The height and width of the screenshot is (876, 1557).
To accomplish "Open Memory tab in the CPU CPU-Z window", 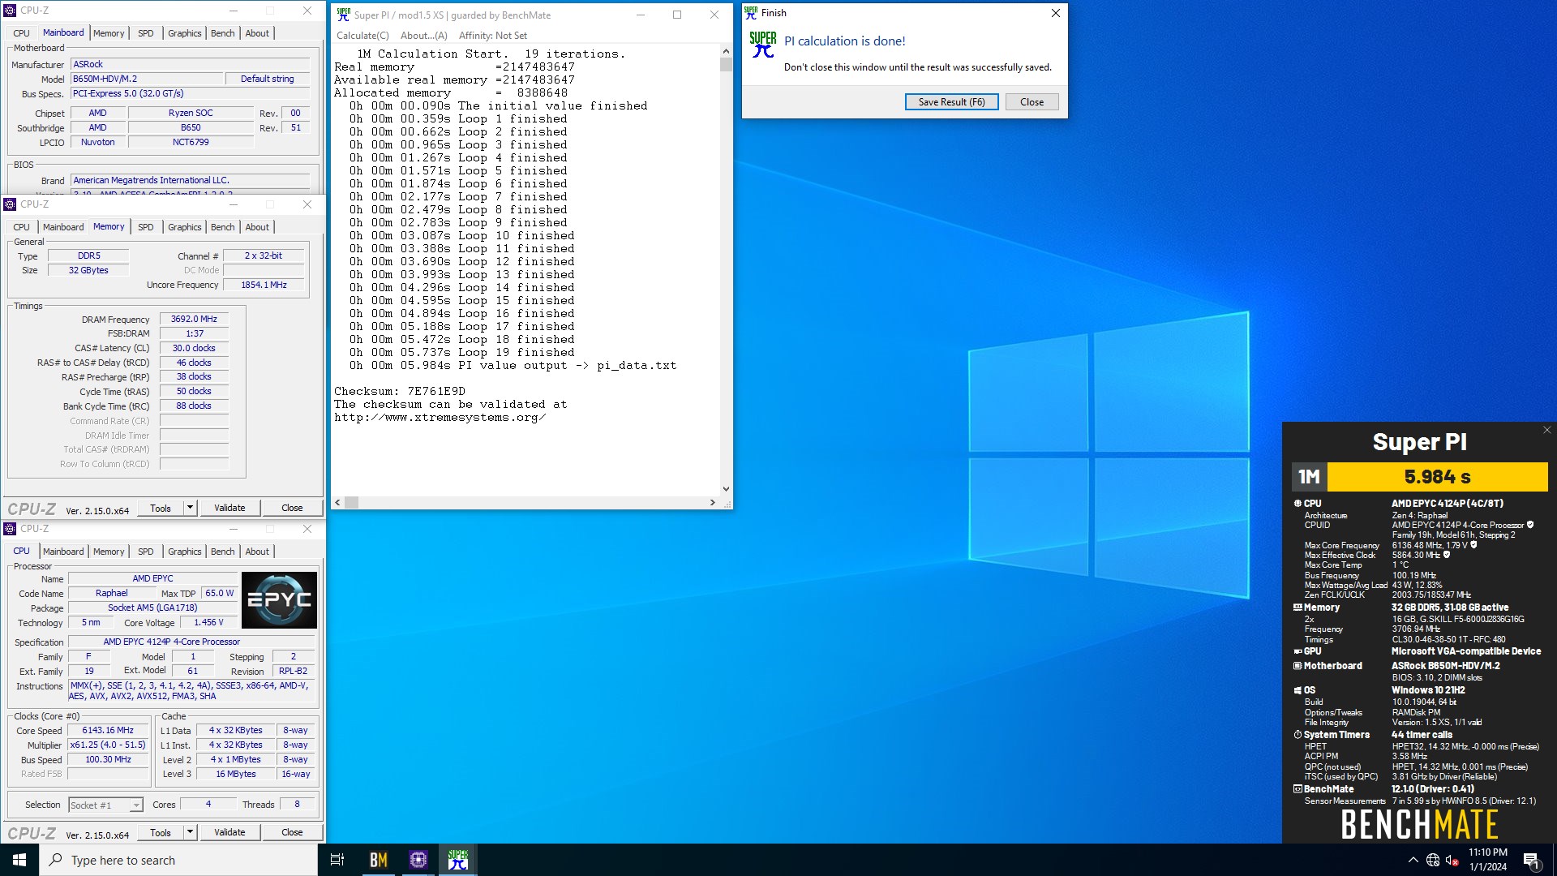I will [x=109, y=552].
